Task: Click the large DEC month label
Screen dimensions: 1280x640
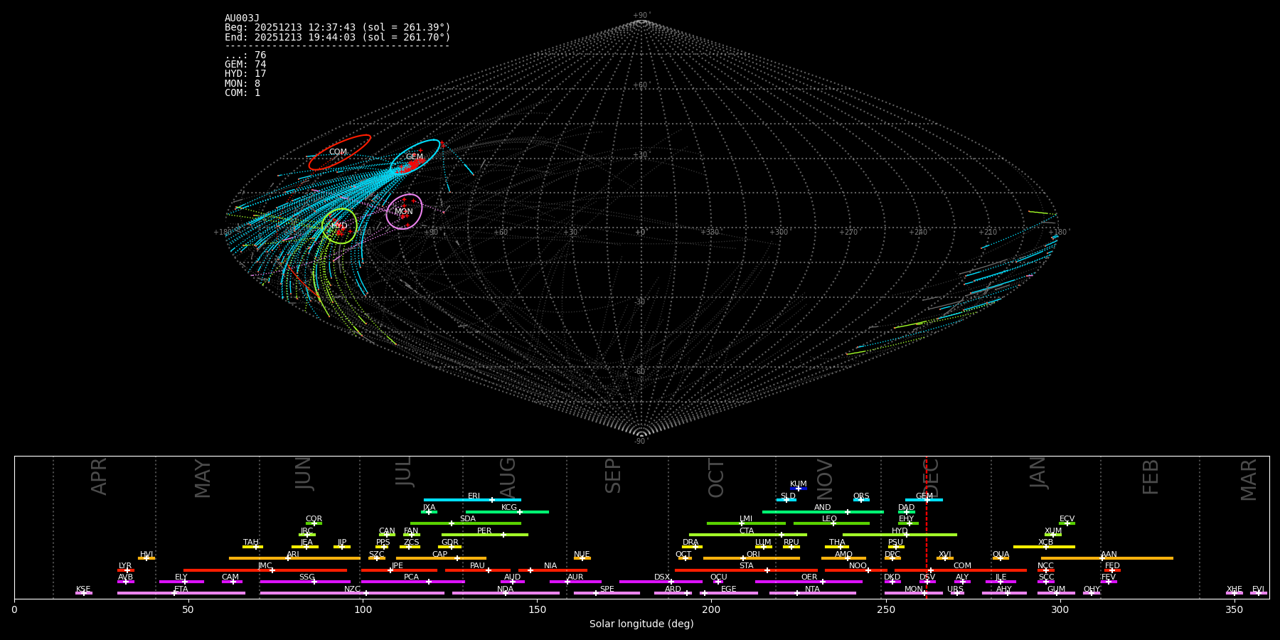Action: (x=931, y=479)
